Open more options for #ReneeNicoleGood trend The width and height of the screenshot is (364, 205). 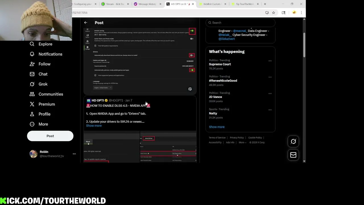click(270, 77)
